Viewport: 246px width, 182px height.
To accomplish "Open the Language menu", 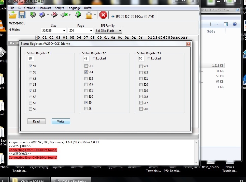I will [x=74, y=8].
